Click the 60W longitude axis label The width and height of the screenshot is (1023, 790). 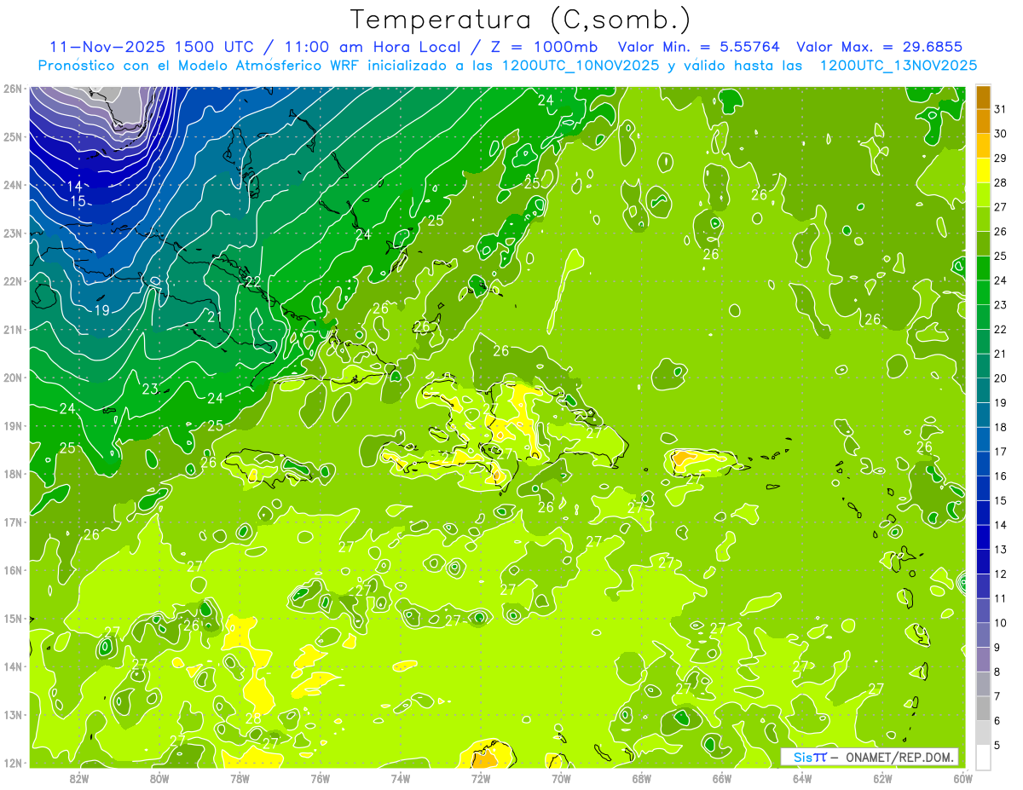tap(962, 777)
